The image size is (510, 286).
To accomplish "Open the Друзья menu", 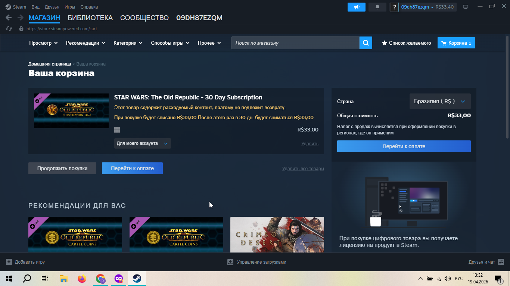I will point(52,7).
